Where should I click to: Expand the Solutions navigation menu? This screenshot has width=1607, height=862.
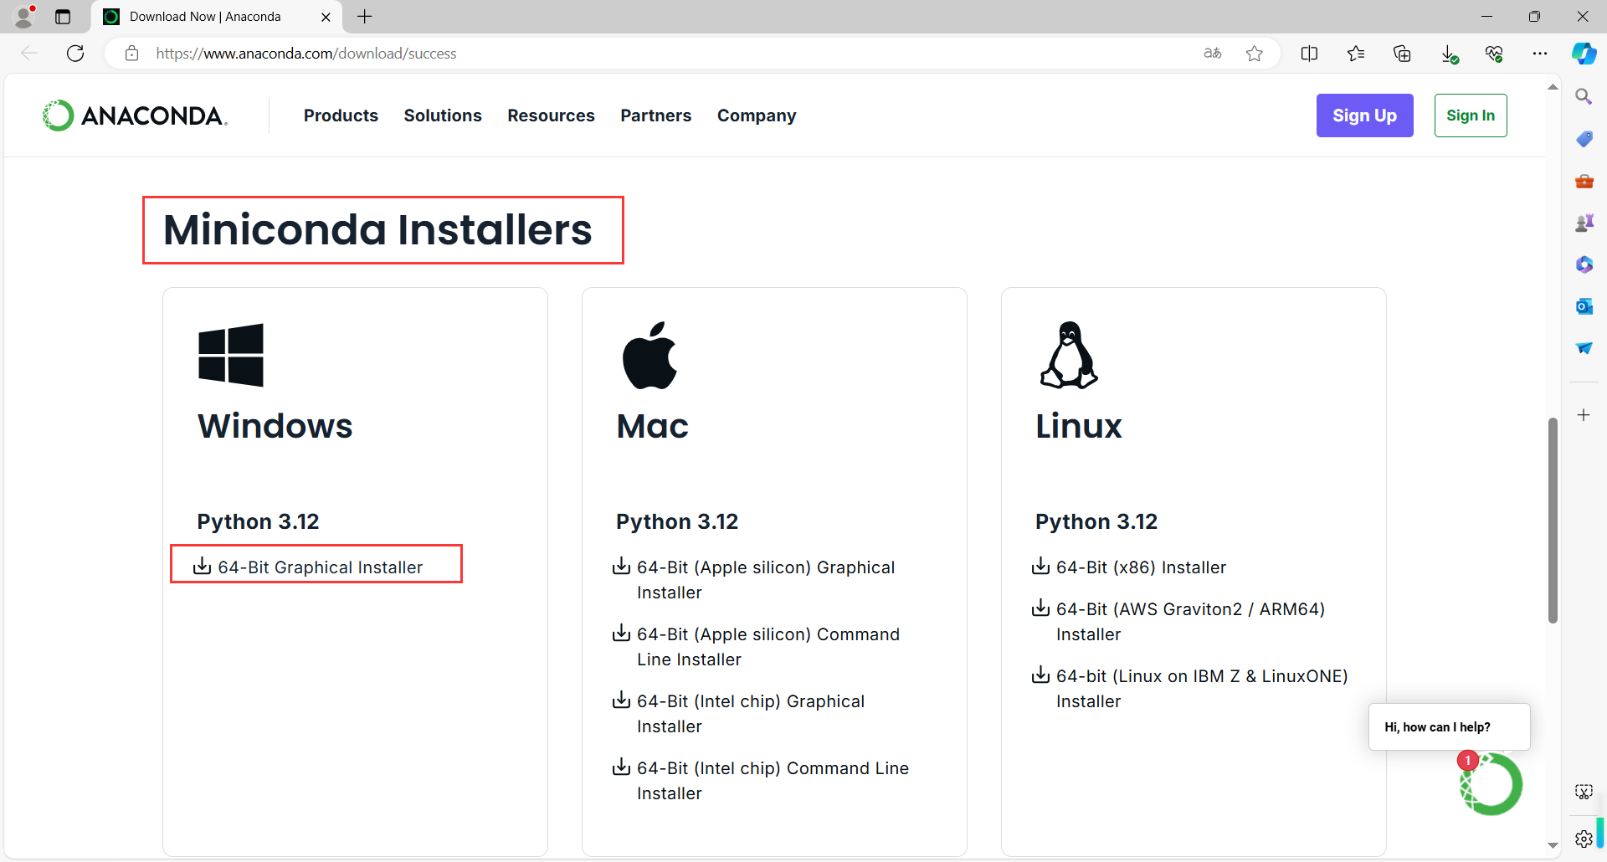443,115
